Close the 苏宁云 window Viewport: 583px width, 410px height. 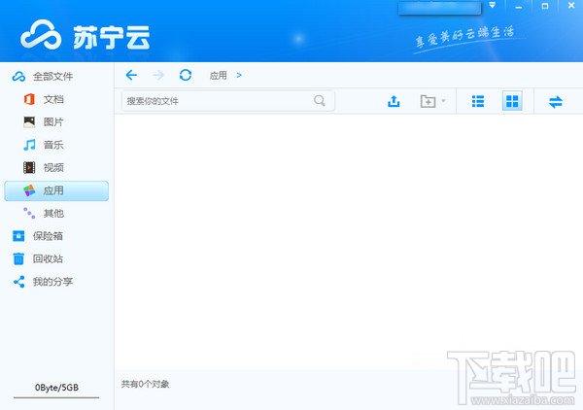click(x=571, y=6)
